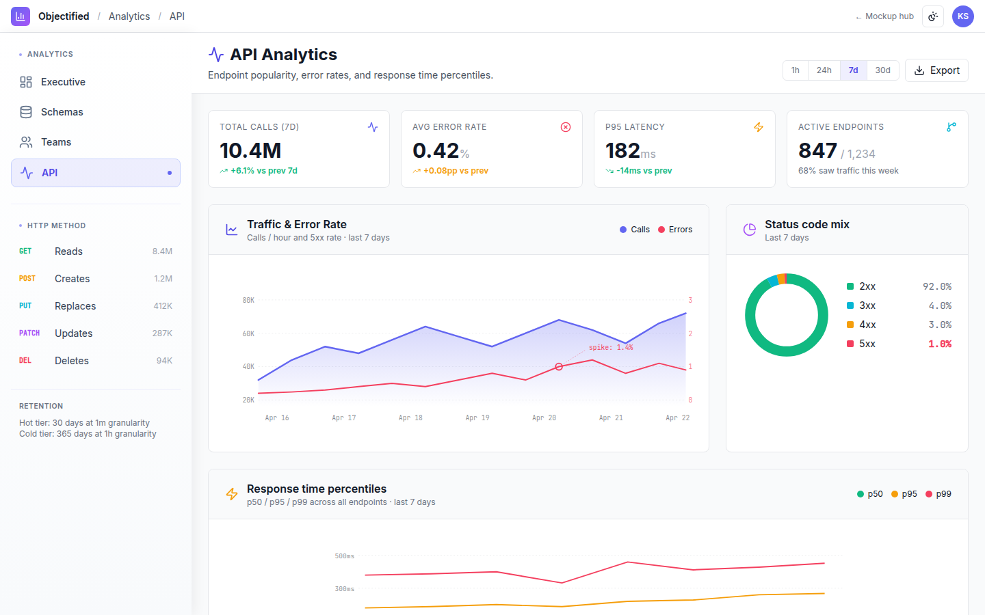
Task: Click the 847 active endpoints value
Action: (817, 150)
